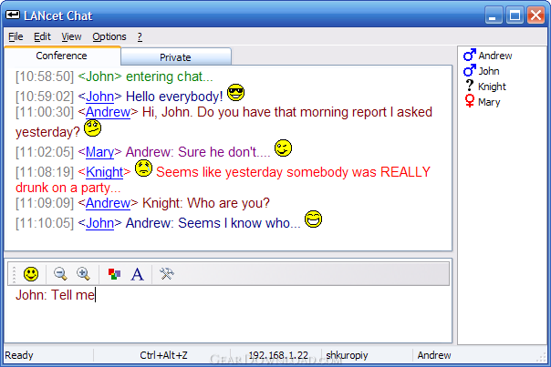Screen dimensions: 551x367
Task: Close the LANcet Chat window
Action: (x=535, y=15)
